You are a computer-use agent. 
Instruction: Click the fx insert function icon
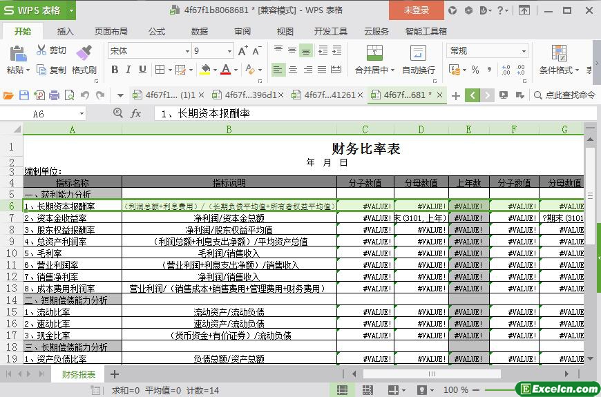click(x=136, y=114)
